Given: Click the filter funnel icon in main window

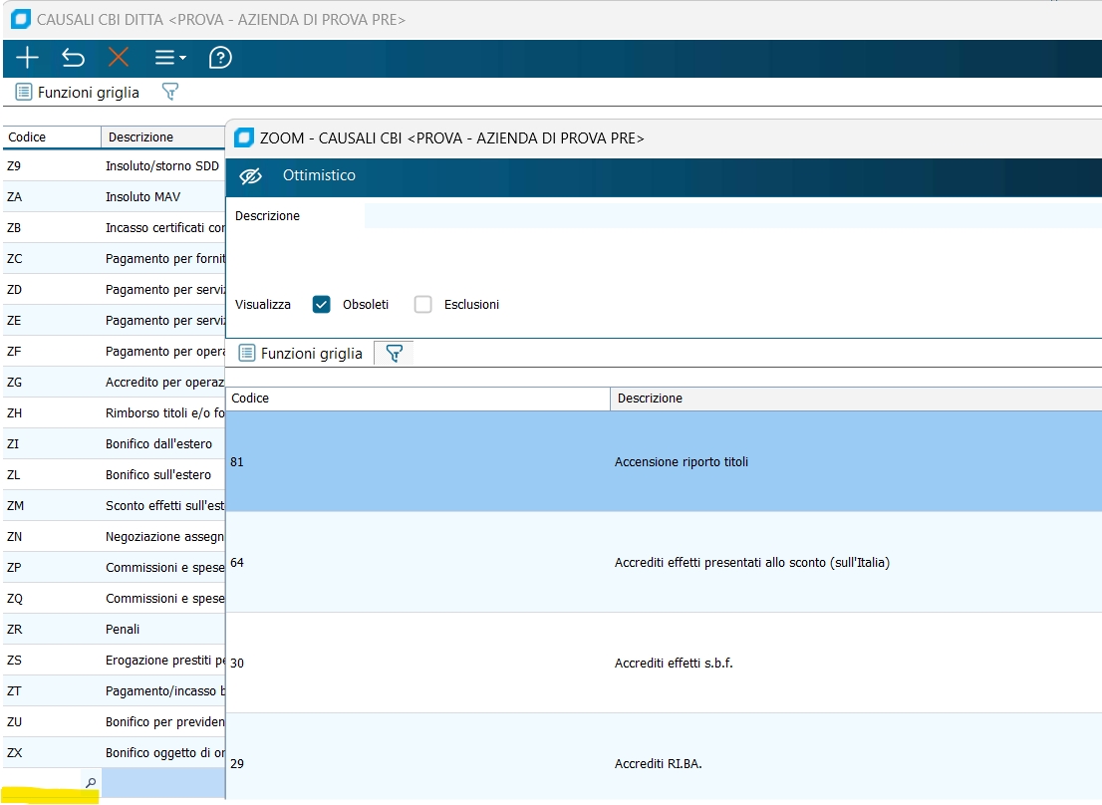Looking at the screenshot, I should pos(169,92).
